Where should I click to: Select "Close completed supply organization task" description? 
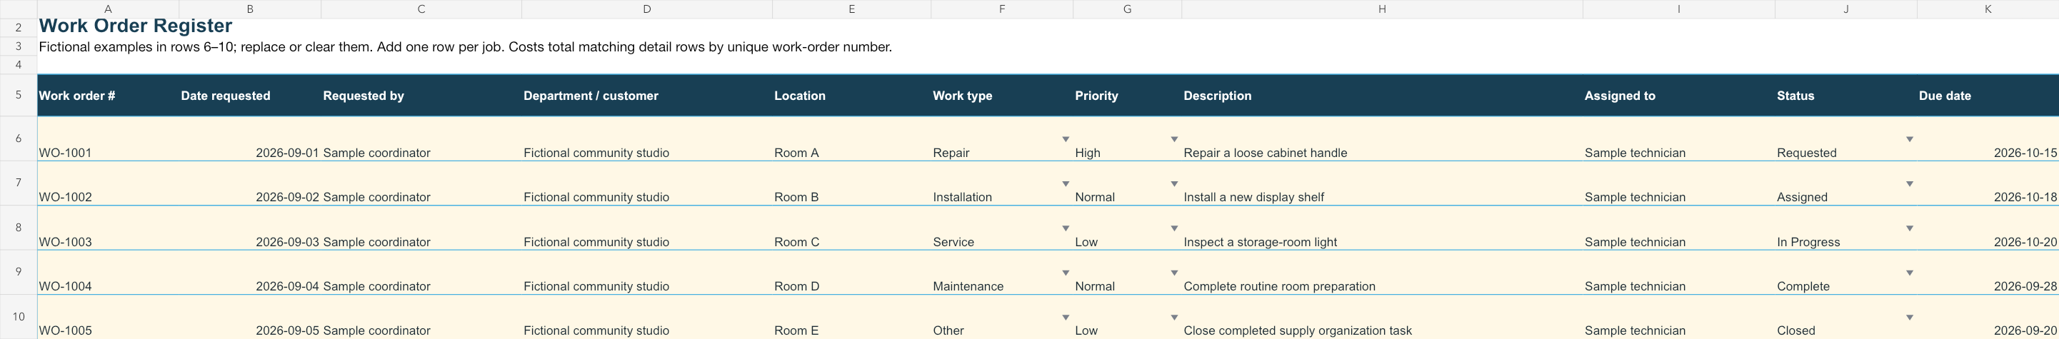(1382, 318)
